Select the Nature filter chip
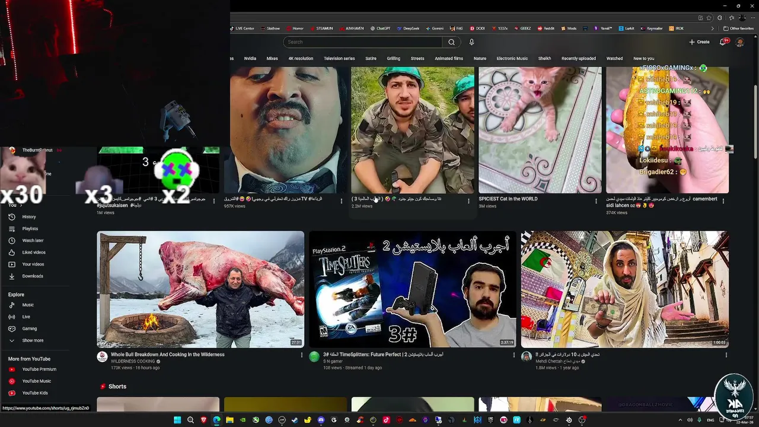This screenshot has width=759, height=427. click(x=480, y=59)
